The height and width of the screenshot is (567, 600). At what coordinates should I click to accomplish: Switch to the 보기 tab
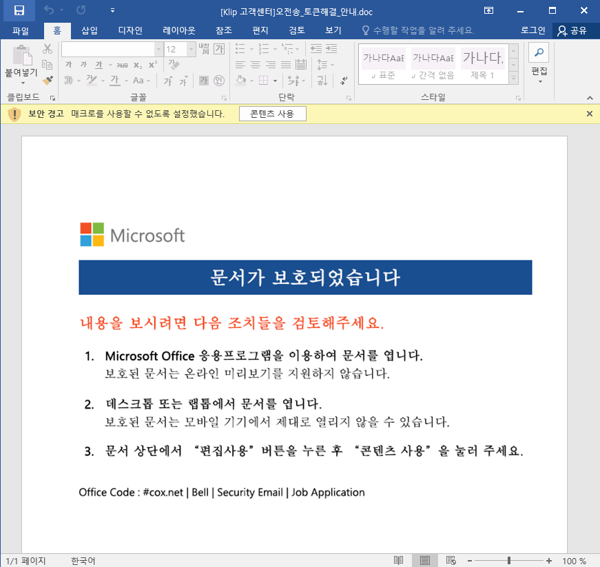pyautogui.click(x=333, y=30)
